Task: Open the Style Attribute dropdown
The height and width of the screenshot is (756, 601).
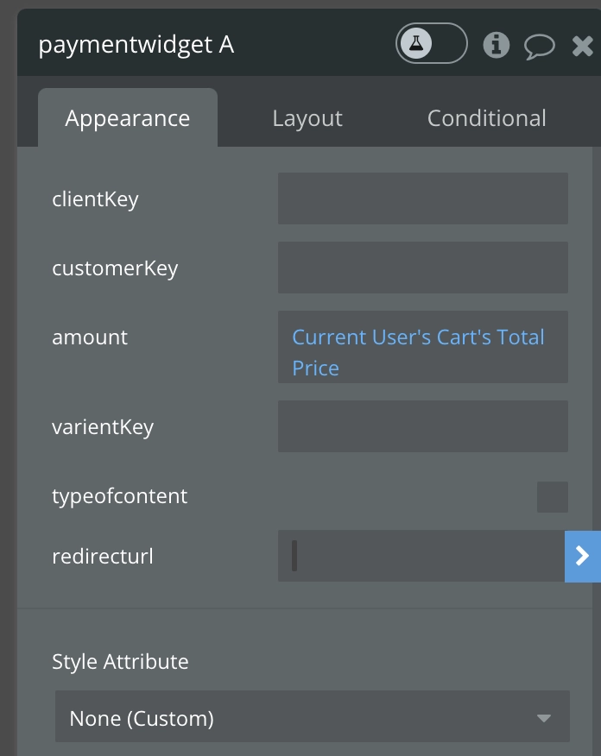Action: (x=312, y=717)
